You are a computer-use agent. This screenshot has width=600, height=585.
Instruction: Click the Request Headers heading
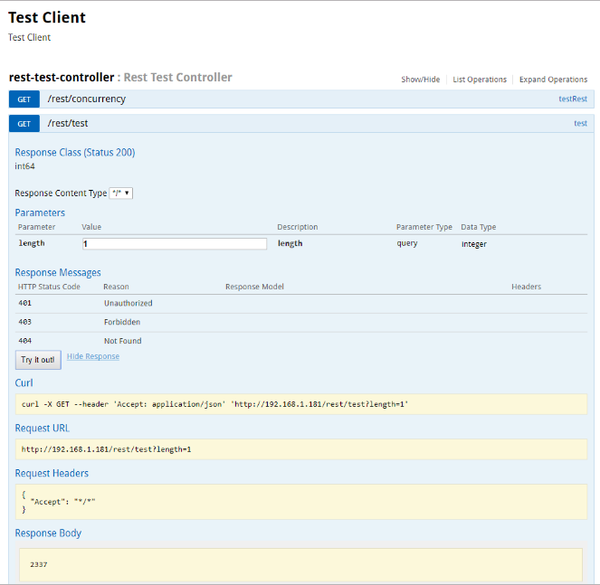52,474
